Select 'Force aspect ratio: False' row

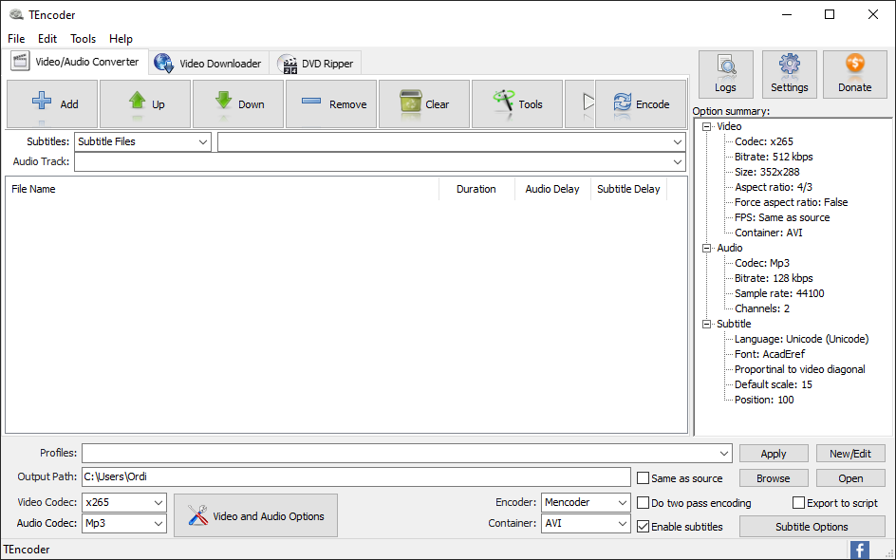click(792, 202)
